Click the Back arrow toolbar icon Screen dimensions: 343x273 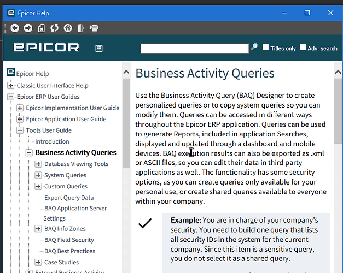click(15, 28)
